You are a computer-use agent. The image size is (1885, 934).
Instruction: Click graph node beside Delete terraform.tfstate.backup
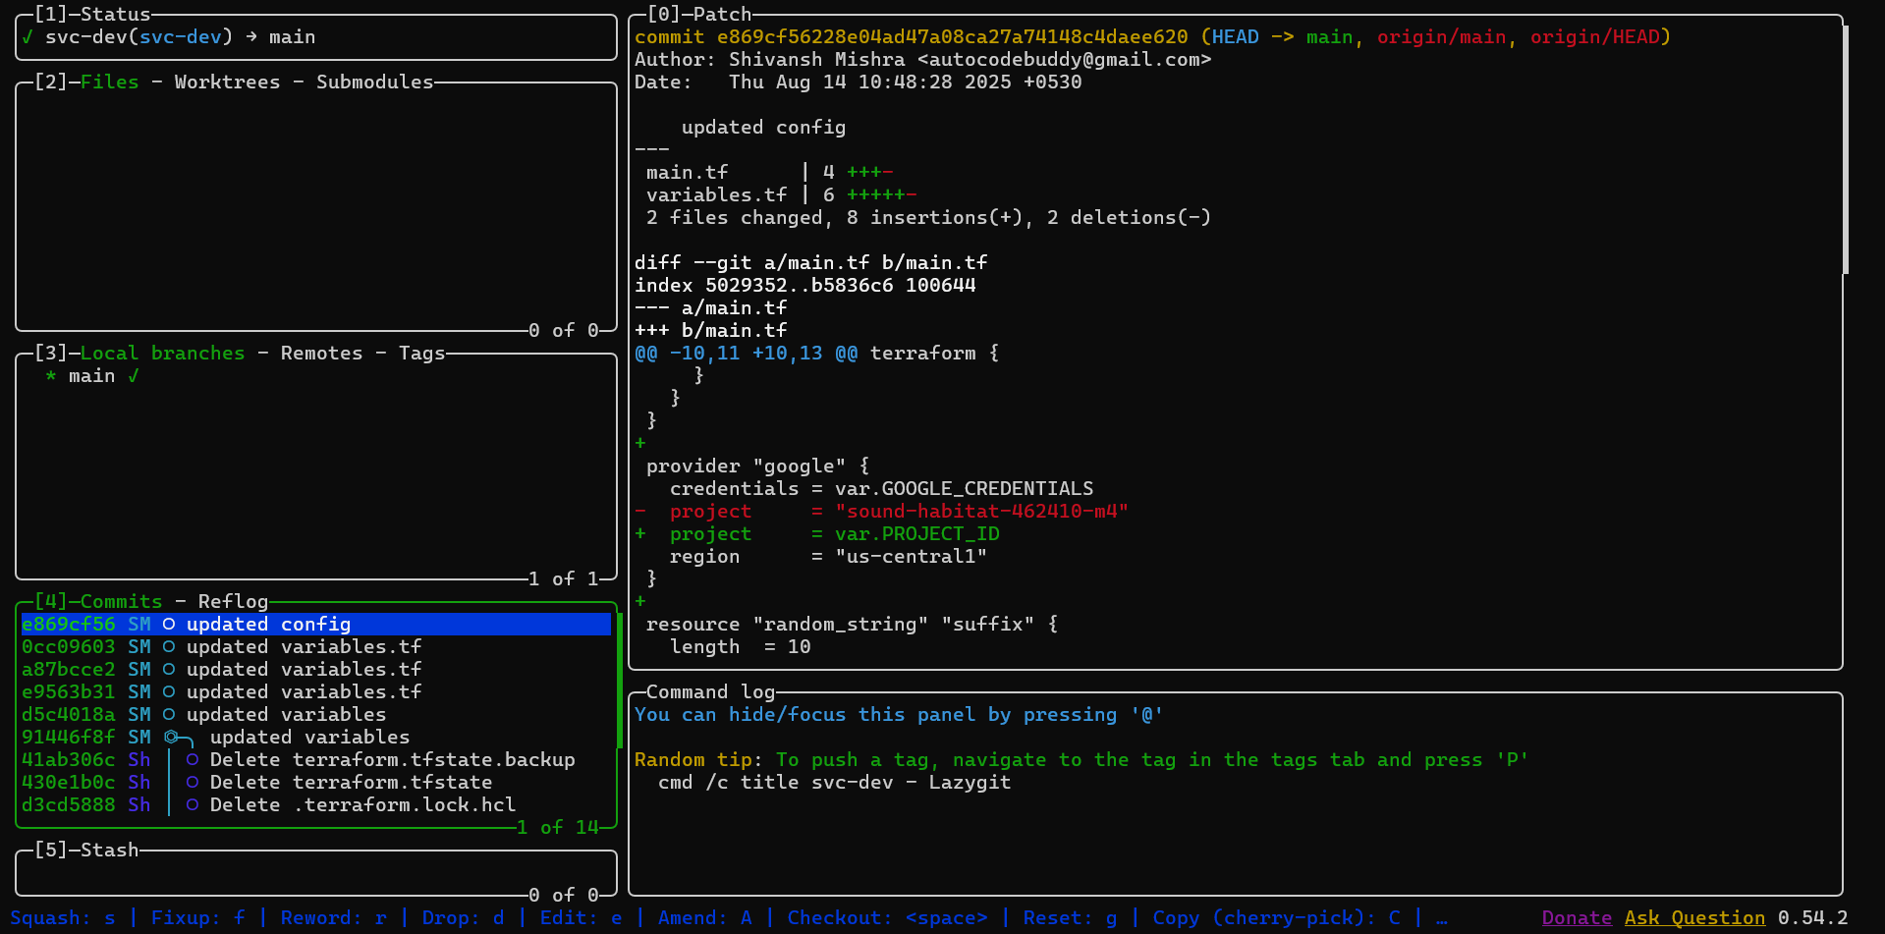[x=193, y=760]
